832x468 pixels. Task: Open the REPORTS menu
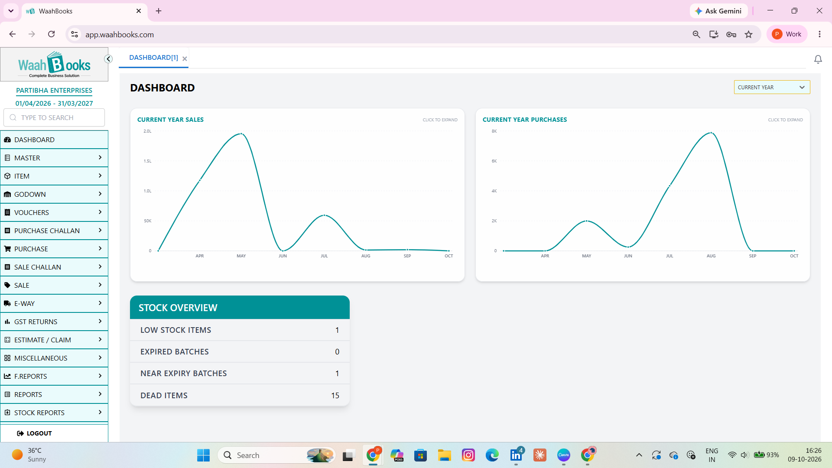54,394
